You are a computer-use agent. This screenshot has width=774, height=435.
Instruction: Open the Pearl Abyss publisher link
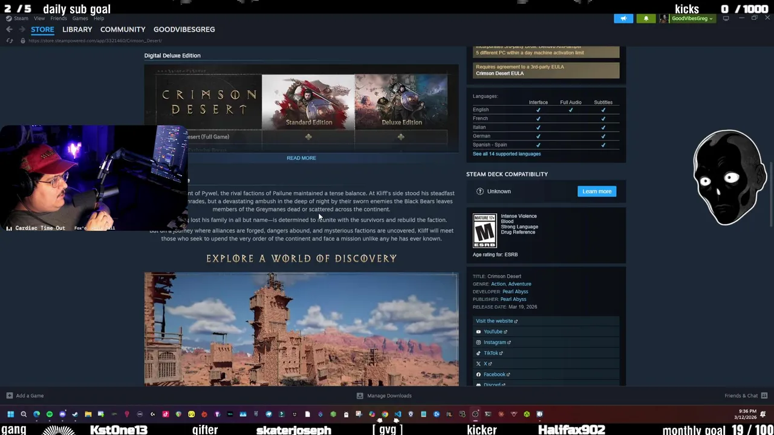click(513, 299)
